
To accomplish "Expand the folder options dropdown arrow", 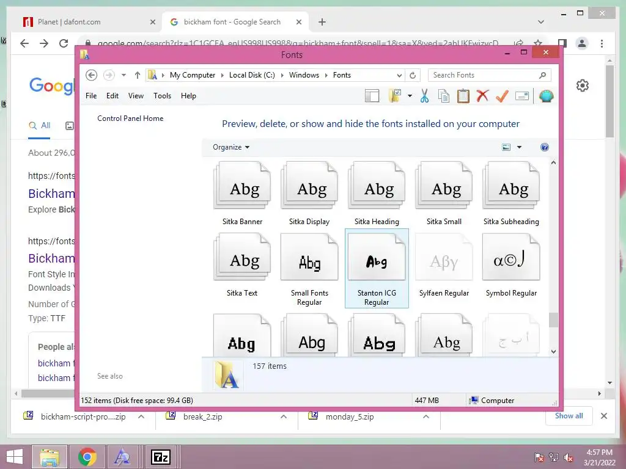I will coord(410,96).
